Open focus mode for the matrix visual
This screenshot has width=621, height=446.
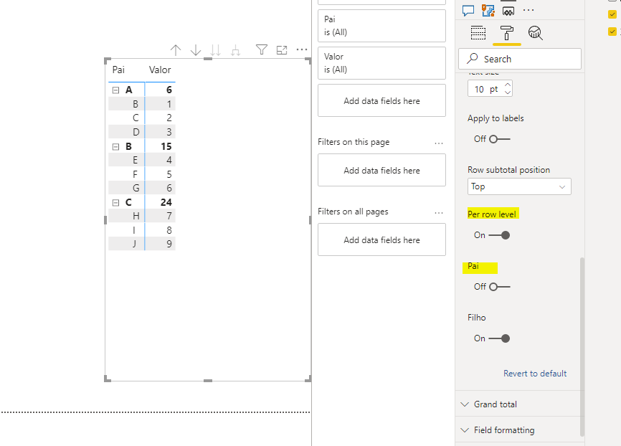coord(282,50)
